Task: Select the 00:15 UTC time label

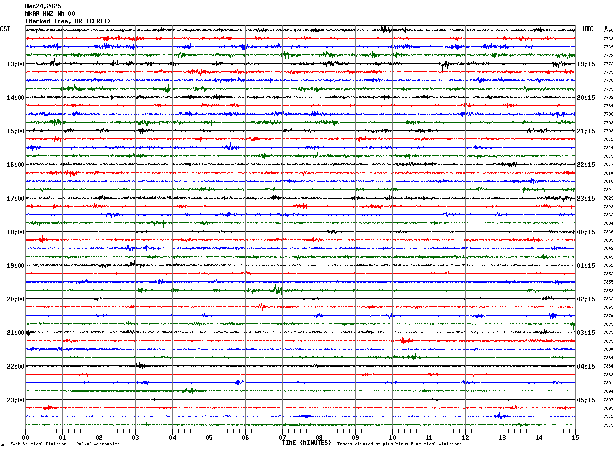Action: [586, 232]
